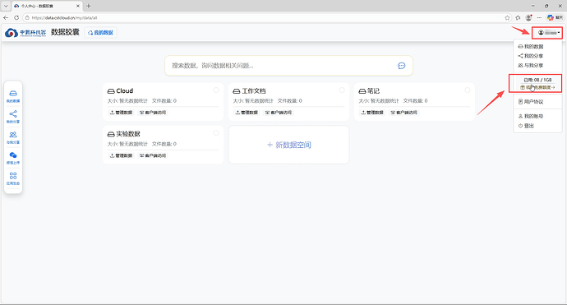This screenshot has width=567, height=305.
Task: Select the 个人中心 browser tab
Action: point(47,6)
